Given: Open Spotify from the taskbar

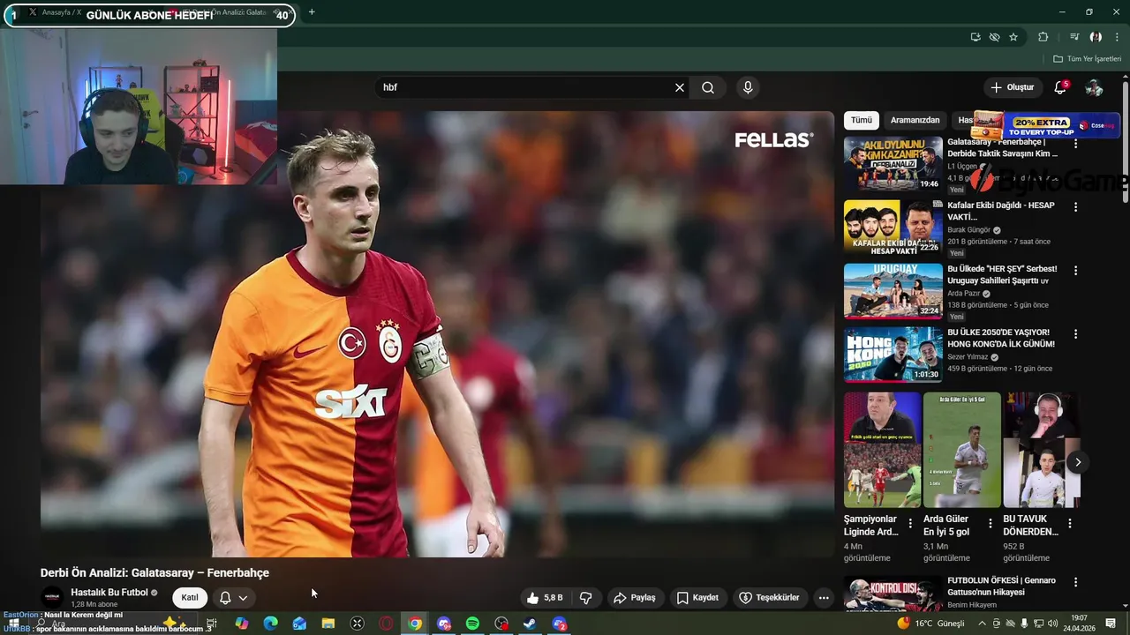Looking at the screenshot, I should coord(472,624).
